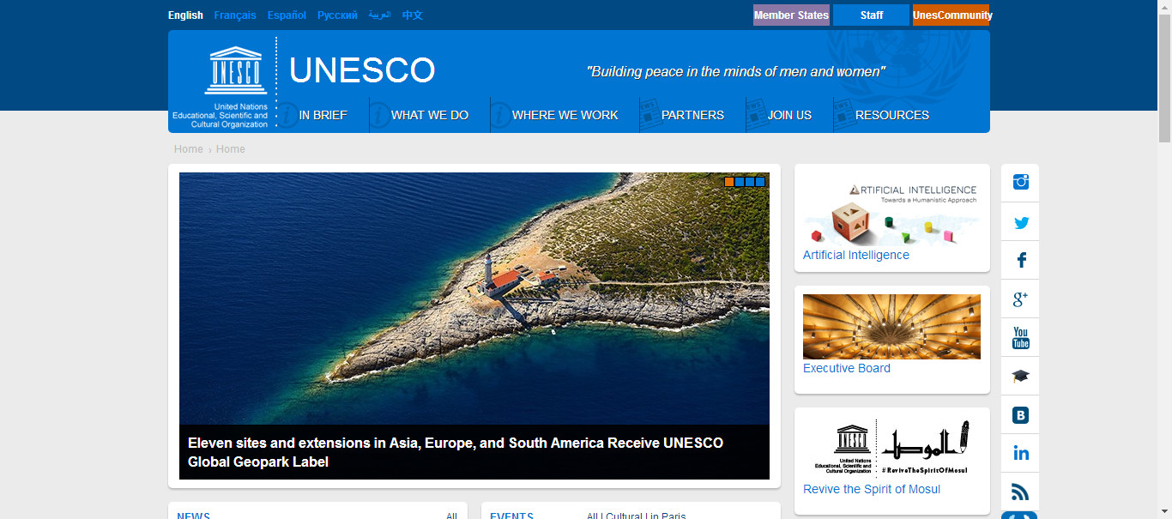Image resolution: width=1172 pixels, height=519 pixels.
Task: Switch language to Chinese (中文)
Action: 412,15
